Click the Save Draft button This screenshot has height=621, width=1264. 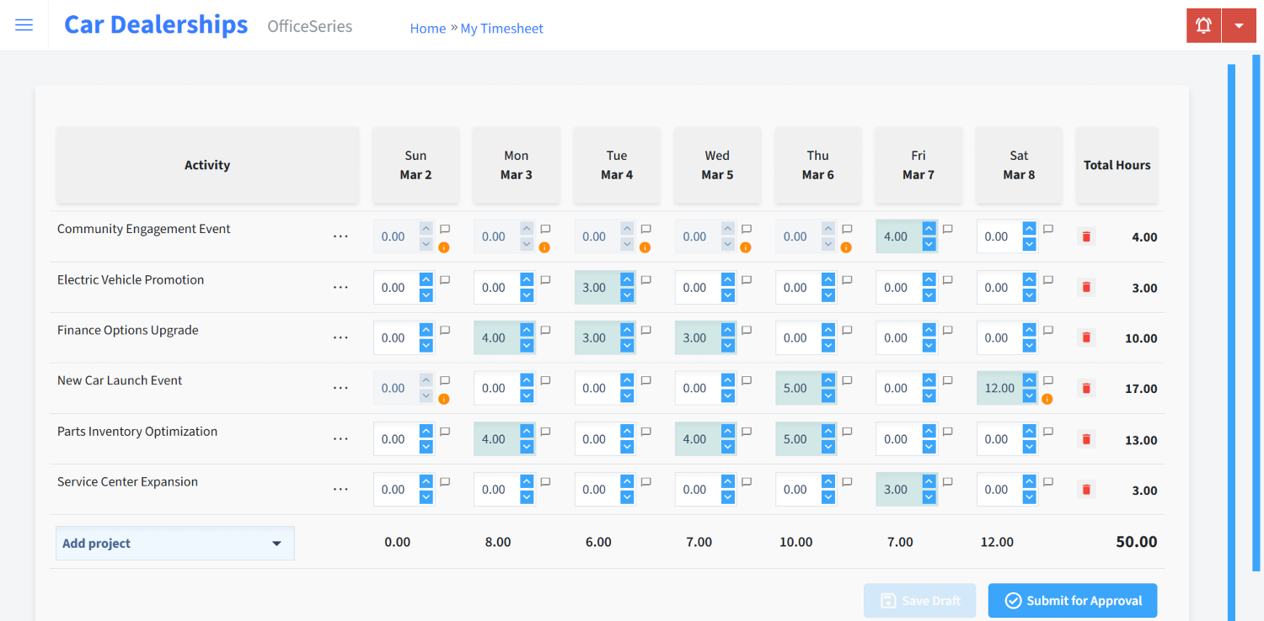tap(919, 600)
